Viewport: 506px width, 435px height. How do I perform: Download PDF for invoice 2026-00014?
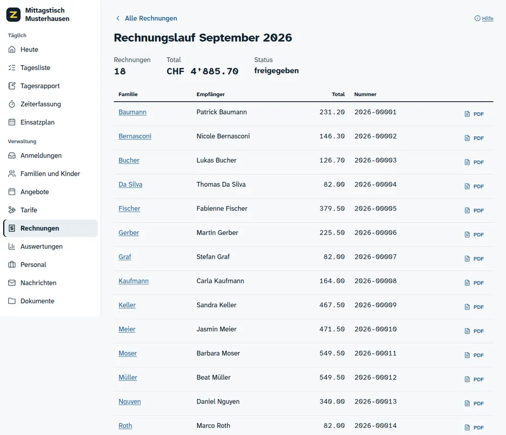coord(474,427)
